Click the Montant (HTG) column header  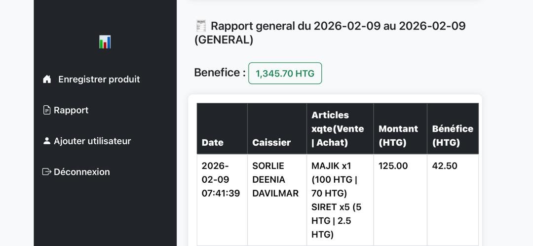coord(398,135)
